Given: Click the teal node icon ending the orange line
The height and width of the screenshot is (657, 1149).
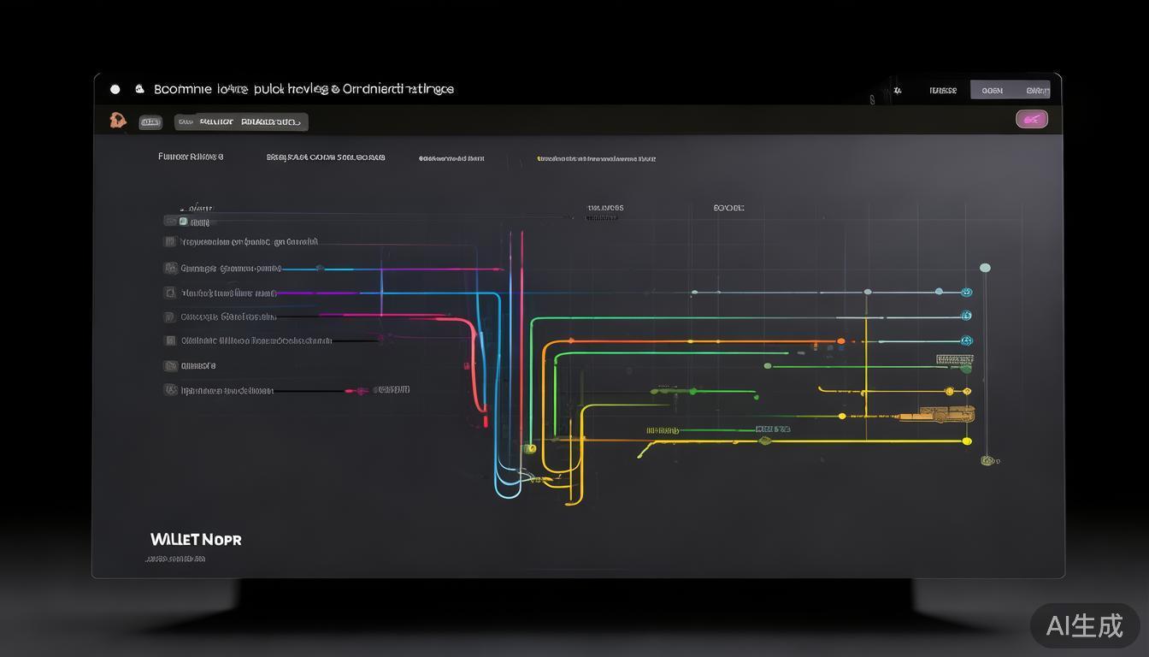Looking at the screenshot, I should pos(966,340).
